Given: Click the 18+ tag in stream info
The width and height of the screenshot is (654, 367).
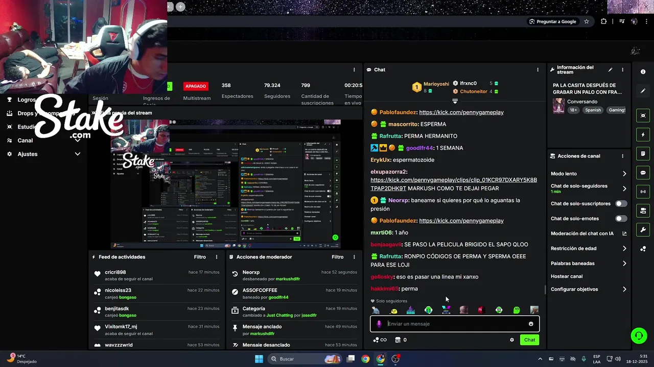Looking at the screenshot, I should [x=573, y=110].
